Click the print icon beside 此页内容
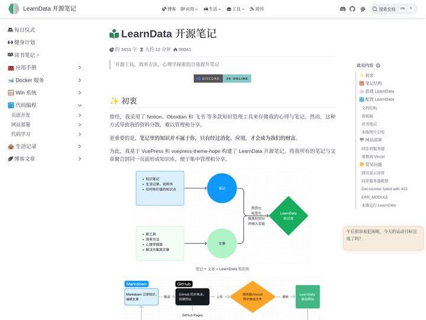 pos(378,66)
